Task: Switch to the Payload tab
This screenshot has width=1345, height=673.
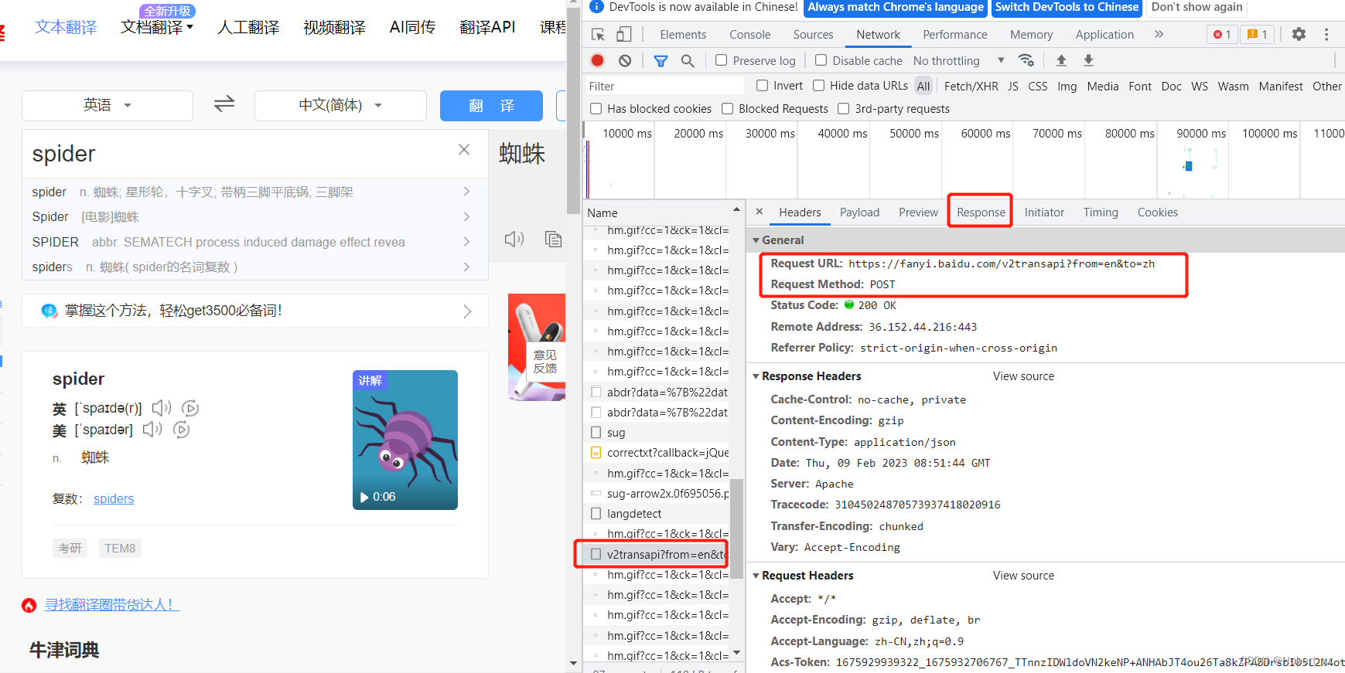Action: pos(859,212)
